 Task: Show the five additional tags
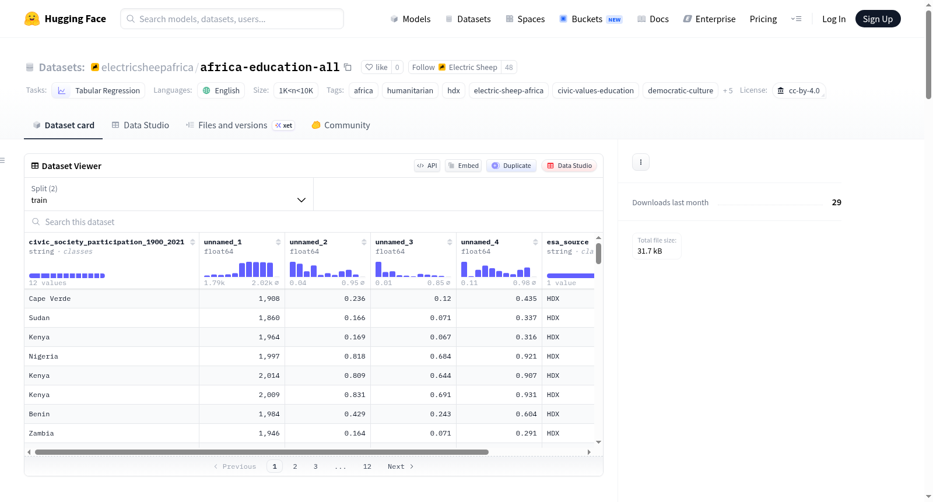pyautogui.click(x=728, y=90)
